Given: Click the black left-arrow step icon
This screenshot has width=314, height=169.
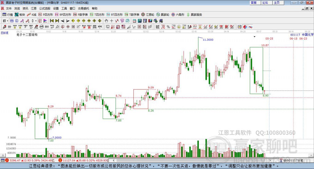Looking at the screenshot, I should coord(63,21).
